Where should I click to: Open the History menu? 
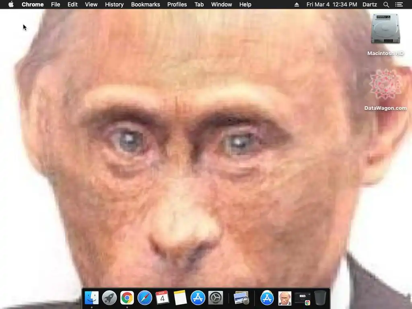114,4
